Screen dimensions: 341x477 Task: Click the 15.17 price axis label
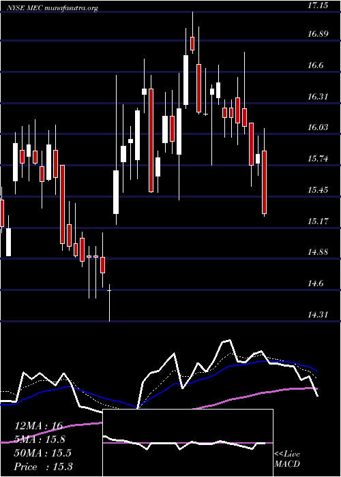[319, 221]
